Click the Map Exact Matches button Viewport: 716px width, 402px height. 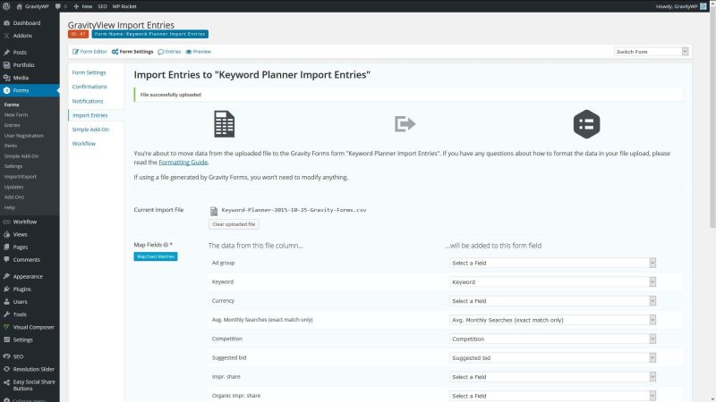coord(156,256)
